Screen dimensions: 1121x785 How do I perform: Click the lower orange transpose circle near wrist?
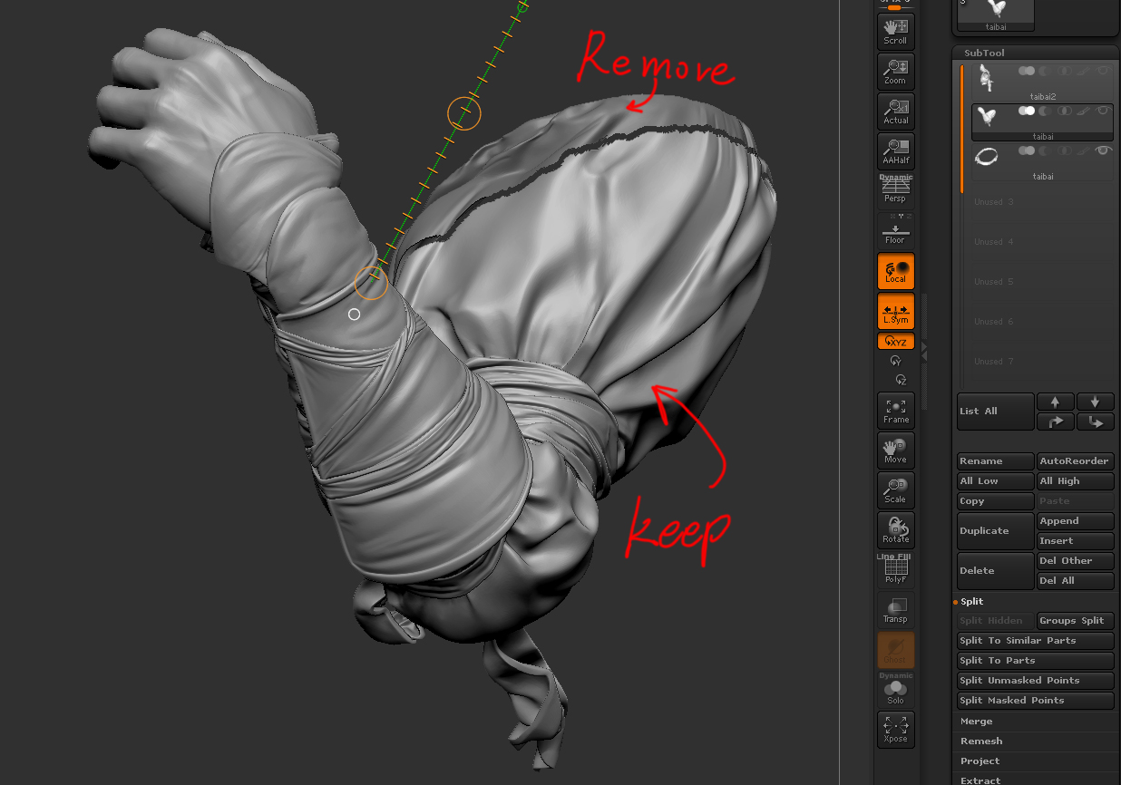coord(371,282)
